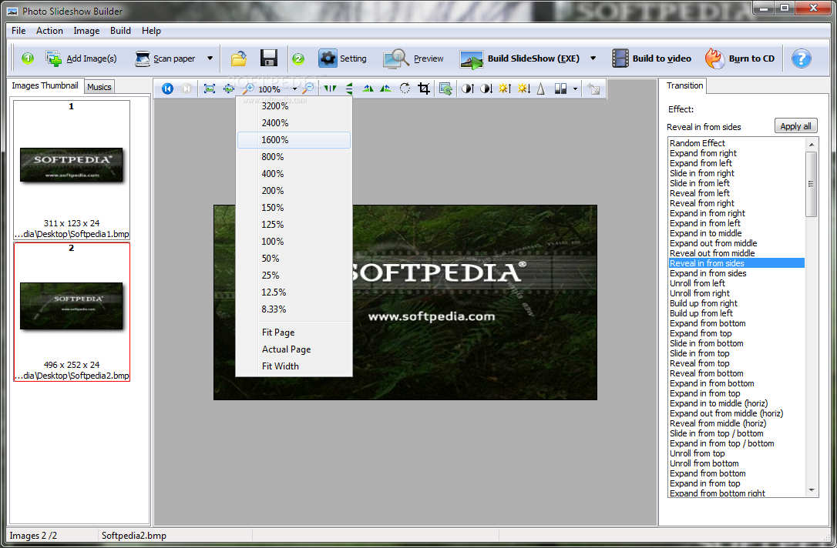Click Build SlideShow (EXE)

click(519, 58)
